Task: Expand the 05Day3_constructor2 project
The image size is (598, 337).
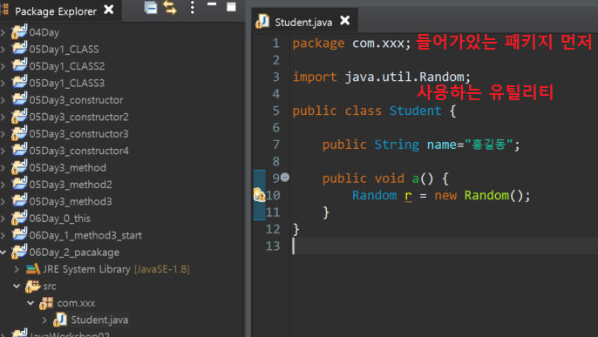Action: click(3, 117)
